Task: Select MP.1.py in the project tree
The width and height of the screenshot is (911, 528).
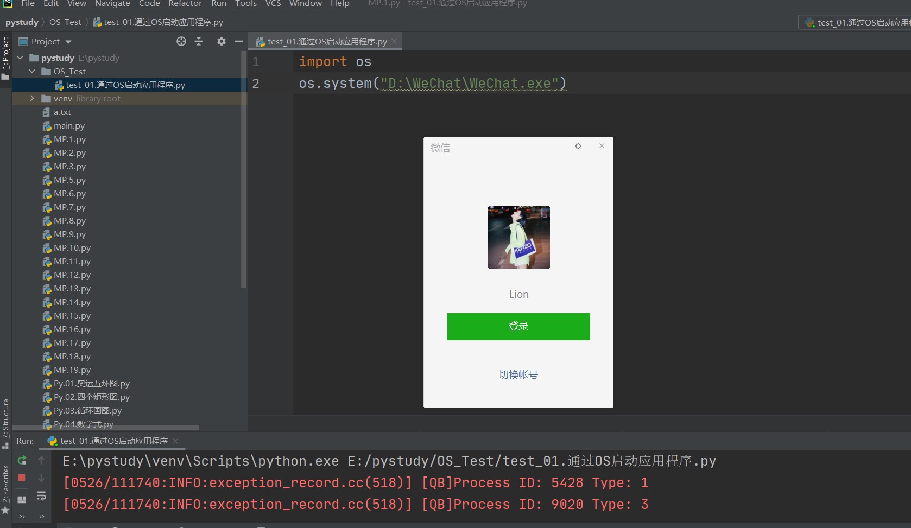Action: click(69, 139)
